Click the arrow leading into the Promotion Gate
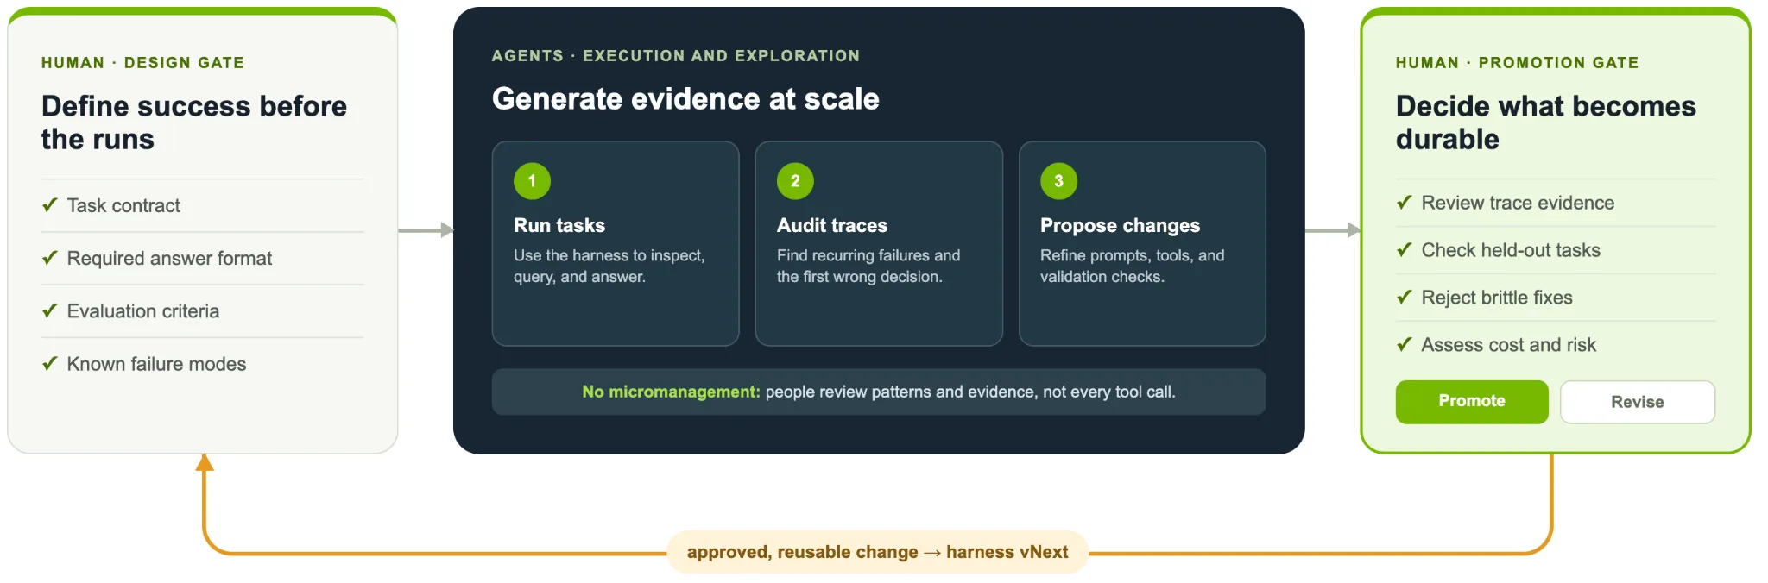This screenshot has height=583, width=1768. [1333, 230]
